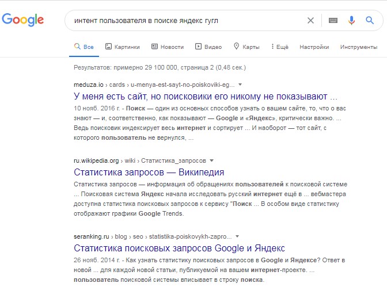Click the three-dot icon beside Ещё

272,47
